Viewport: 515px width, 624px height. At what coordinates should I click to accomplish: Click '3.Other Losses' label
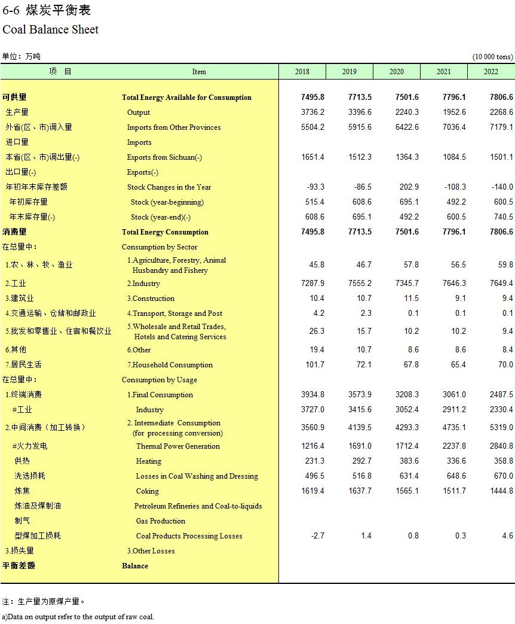tap(151, 551)
